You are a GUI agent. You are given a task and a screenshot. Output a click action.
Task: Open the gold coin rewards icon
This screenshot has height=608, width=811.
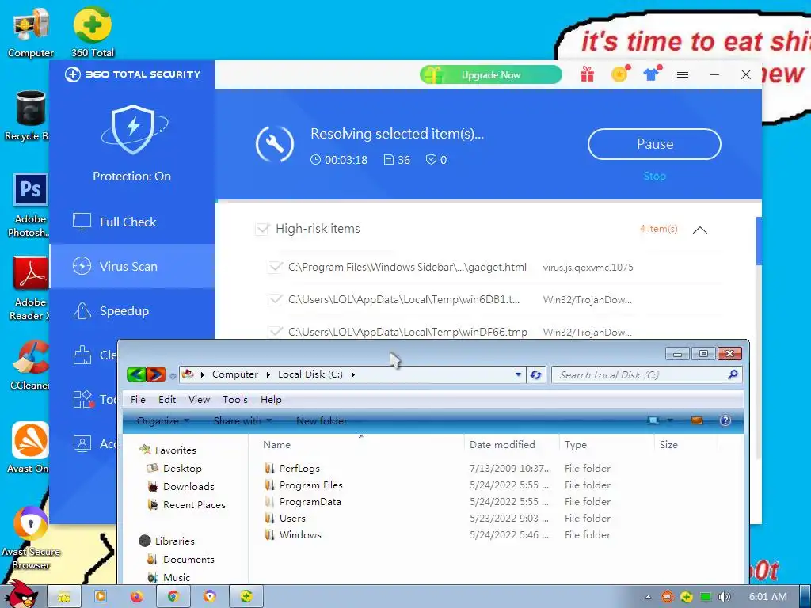click(x=619, y=74)
